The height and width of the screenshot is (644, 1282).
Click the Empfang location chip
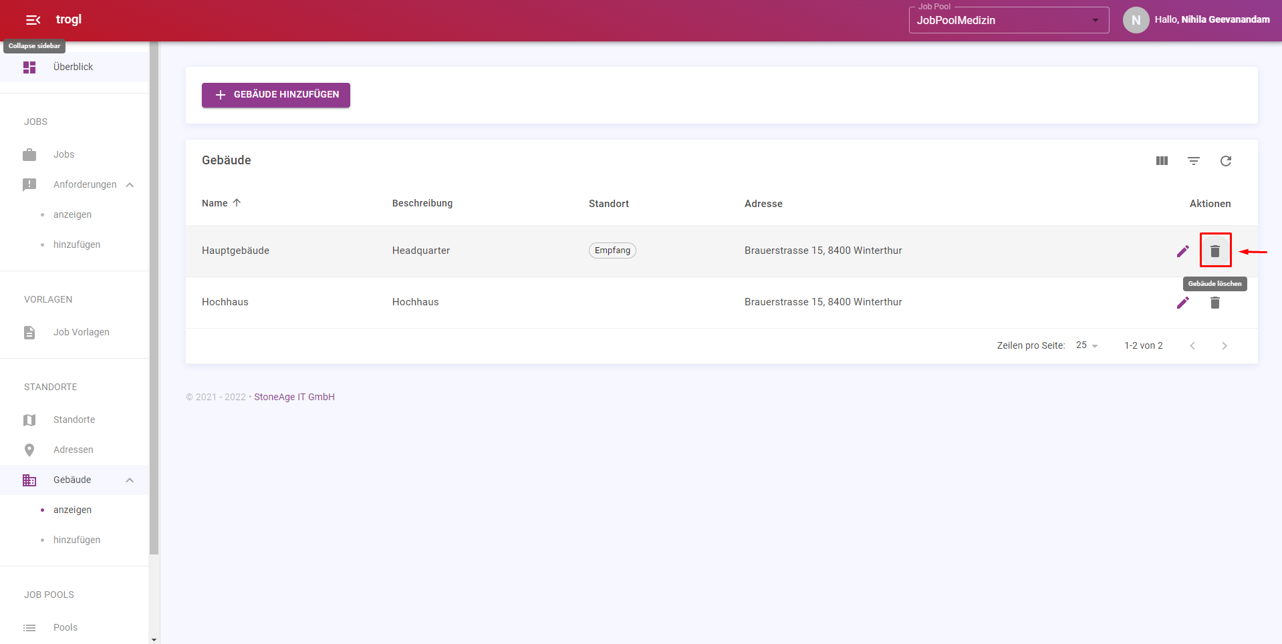[612, 251]
